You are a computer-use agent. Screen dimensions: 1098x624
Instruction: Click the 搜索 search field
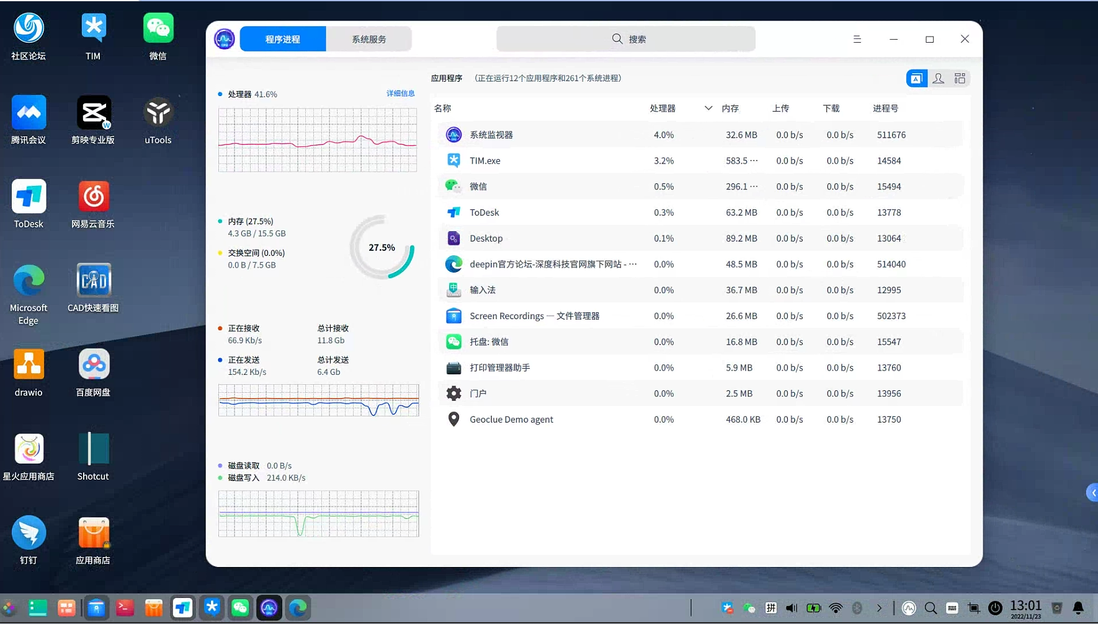pyautogui.click(x=626, y=39)
